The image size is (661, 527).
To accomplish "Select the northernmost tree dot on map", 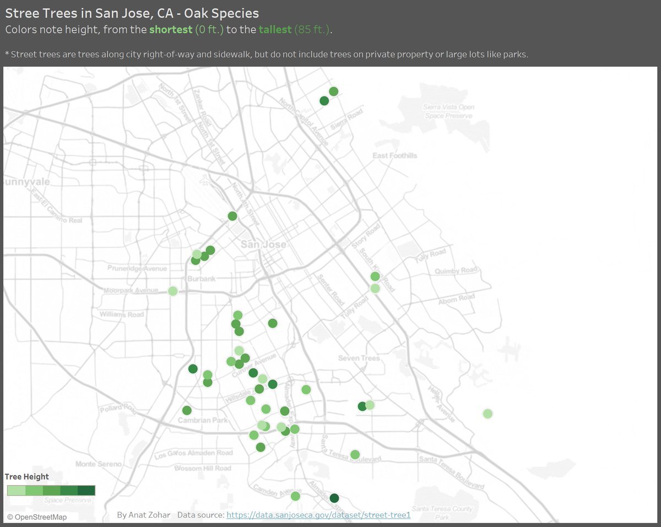I will pyautogui.click(x=333, y=91).
